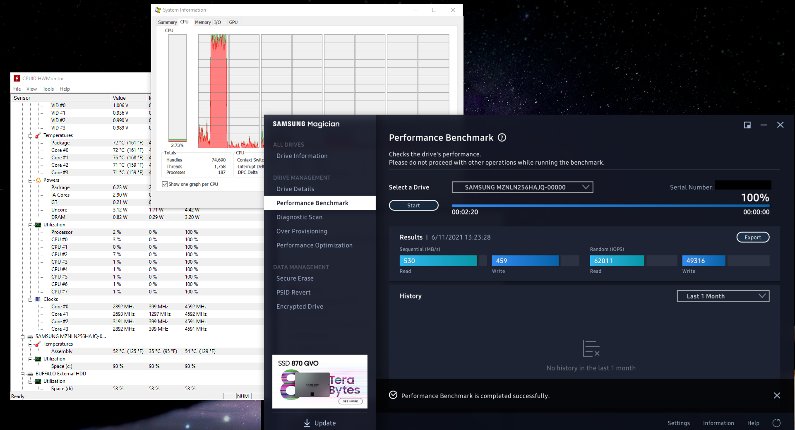
Task: Dismiss the benchmark completed notification
Action: (x=777, y=396)
